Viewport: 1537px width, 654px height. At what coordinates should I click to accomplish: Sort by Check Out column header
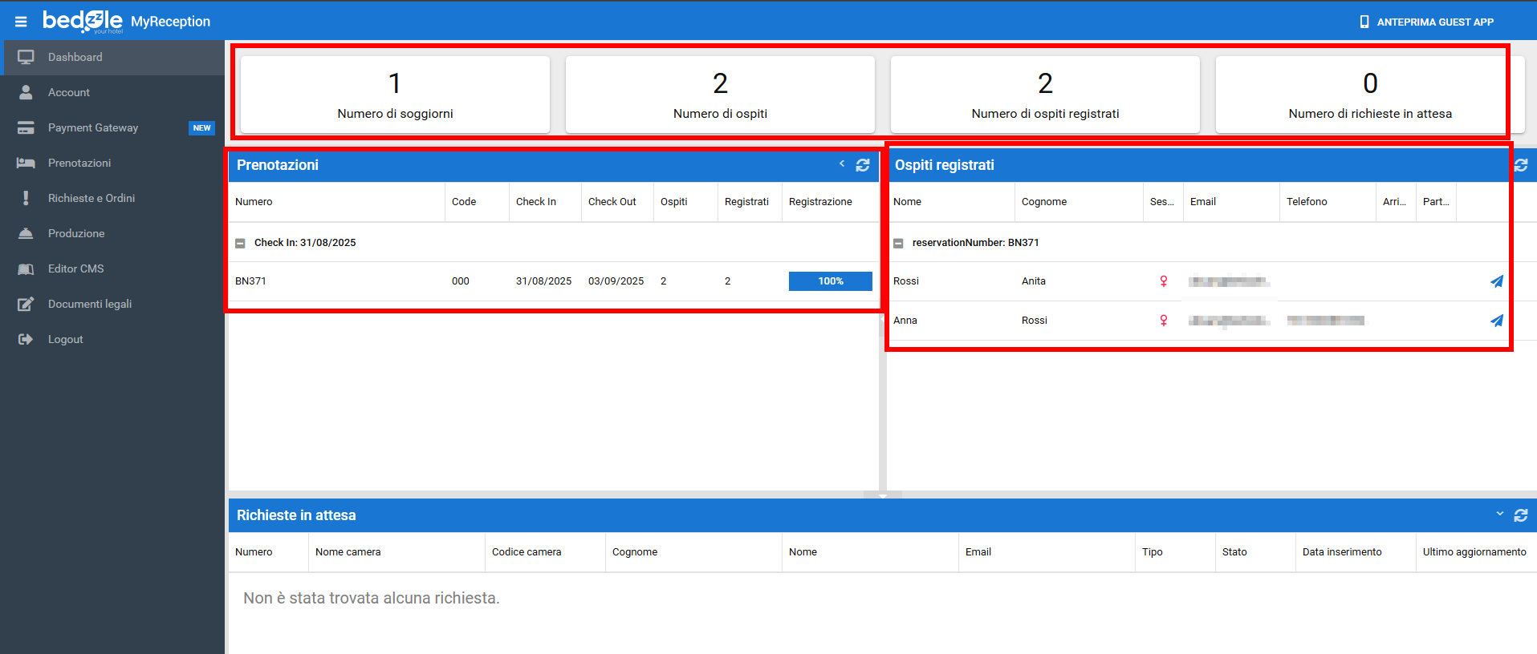(x=612, y=202)
